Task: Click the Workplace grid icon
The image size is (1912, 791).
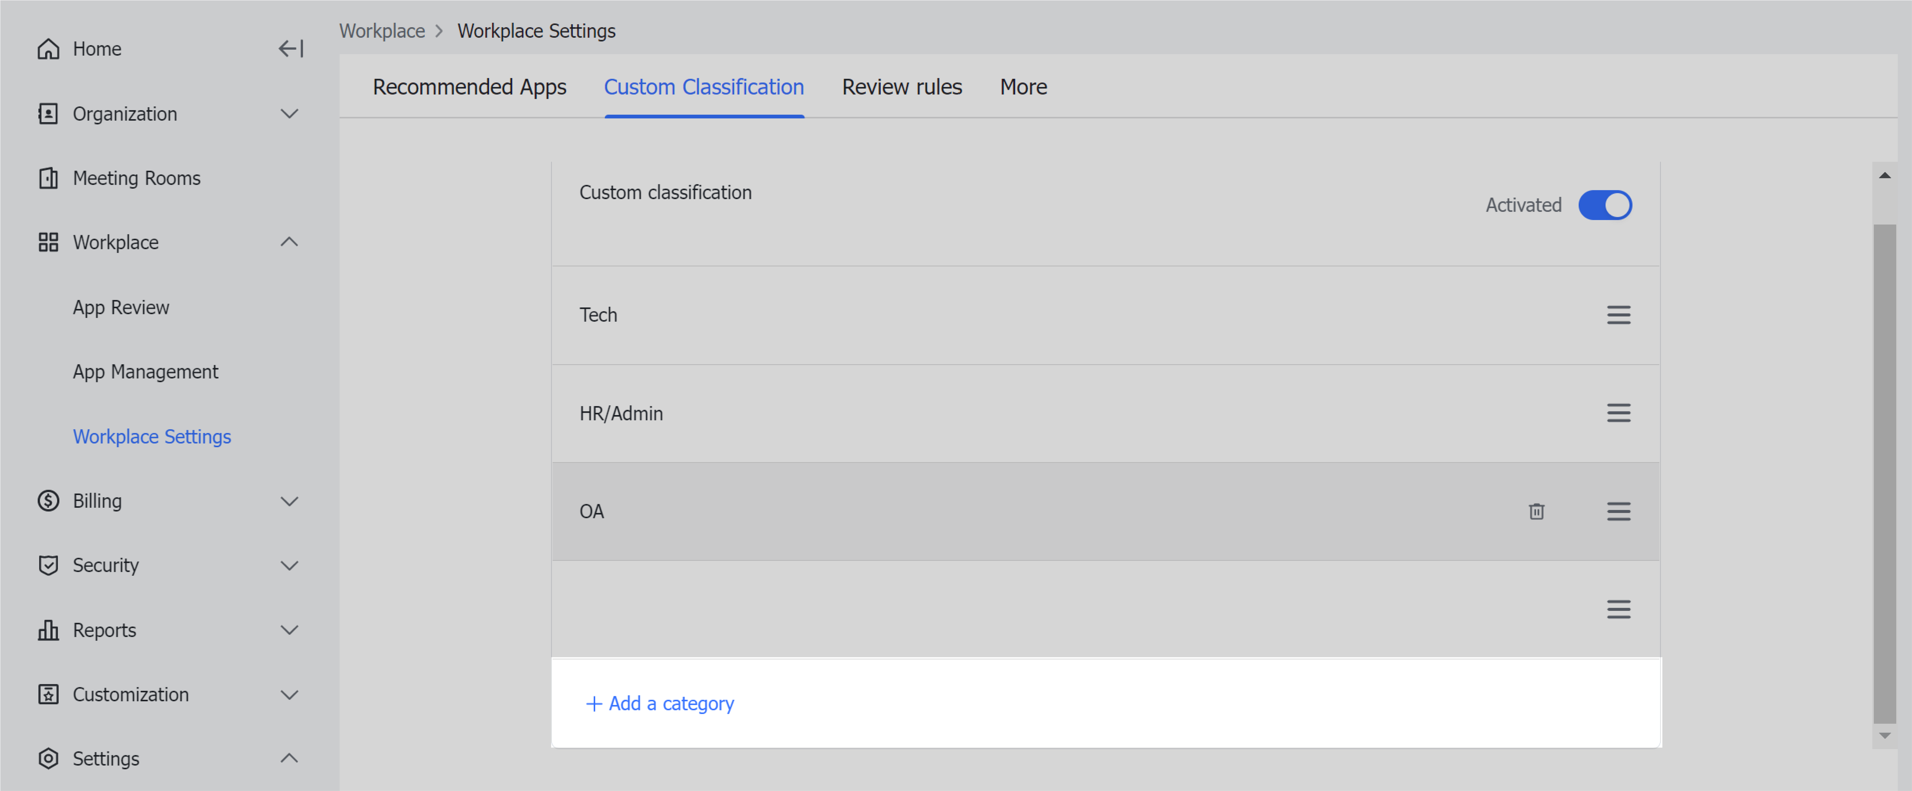Action: click(48, 242)
